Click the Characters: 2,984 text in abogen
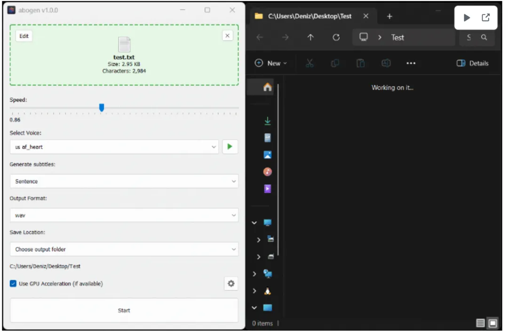Viewport: 508px width, 332px height. pos(124,71)
